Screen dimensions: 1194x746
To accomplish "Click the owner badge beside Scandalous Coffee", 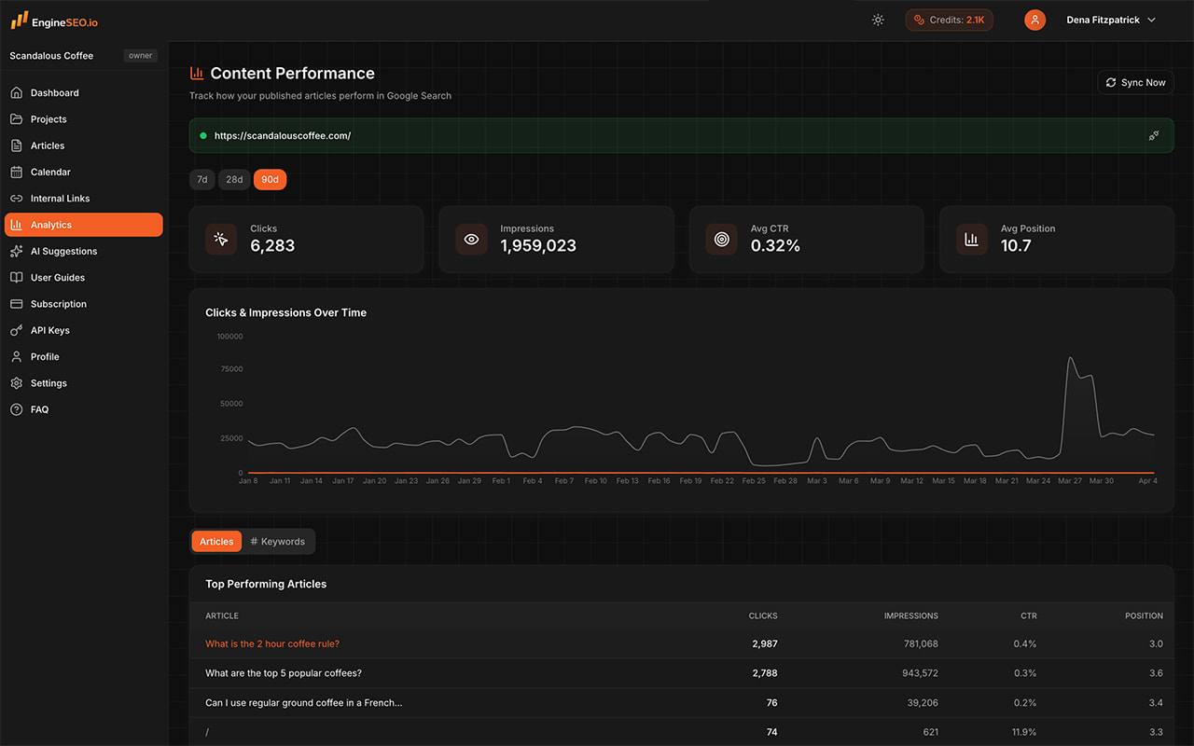I will coord(141,56).
